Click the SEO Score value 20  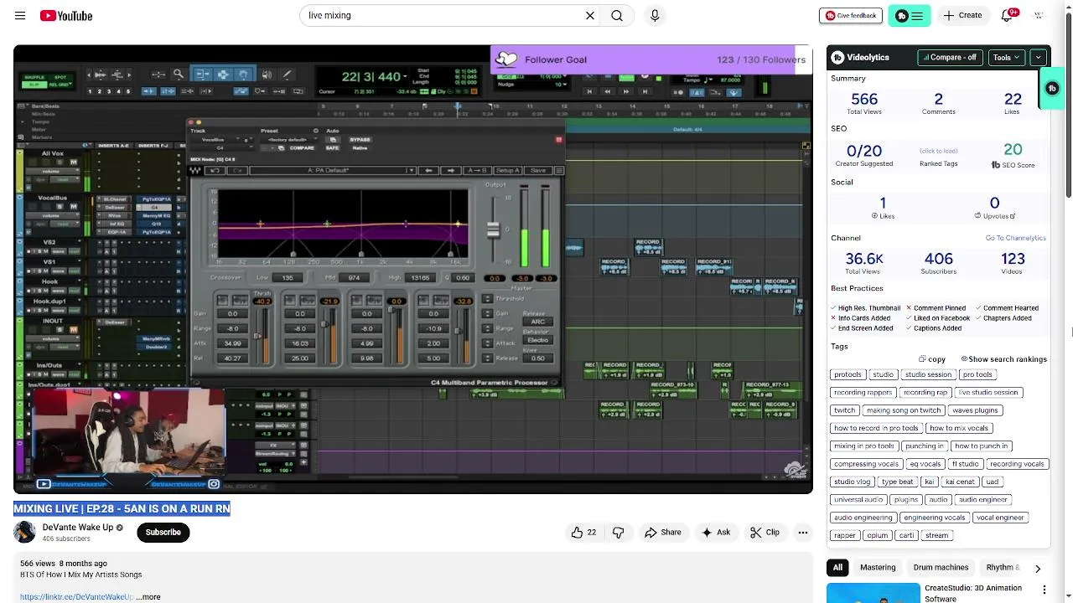tap(1013, 150)
